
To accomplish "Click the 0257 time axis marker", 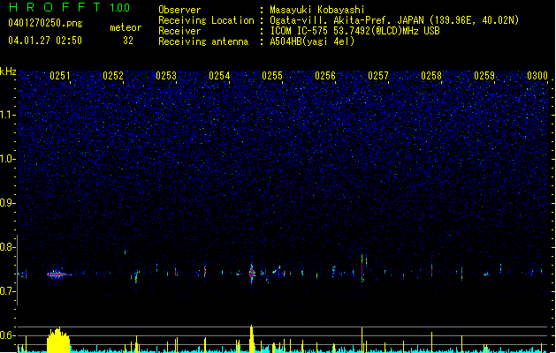I will click(378, 76).
